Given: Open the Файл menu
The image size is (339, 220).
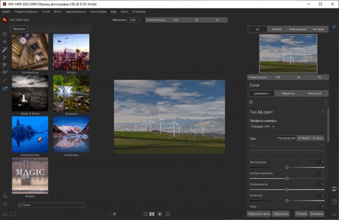Looking at the screenshot, I should click(6, 12).
